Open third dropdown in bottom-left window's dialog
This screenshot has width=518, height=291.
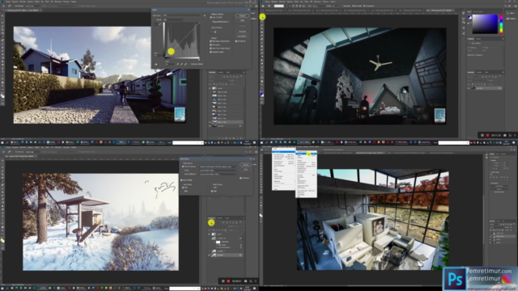[218, 174]
